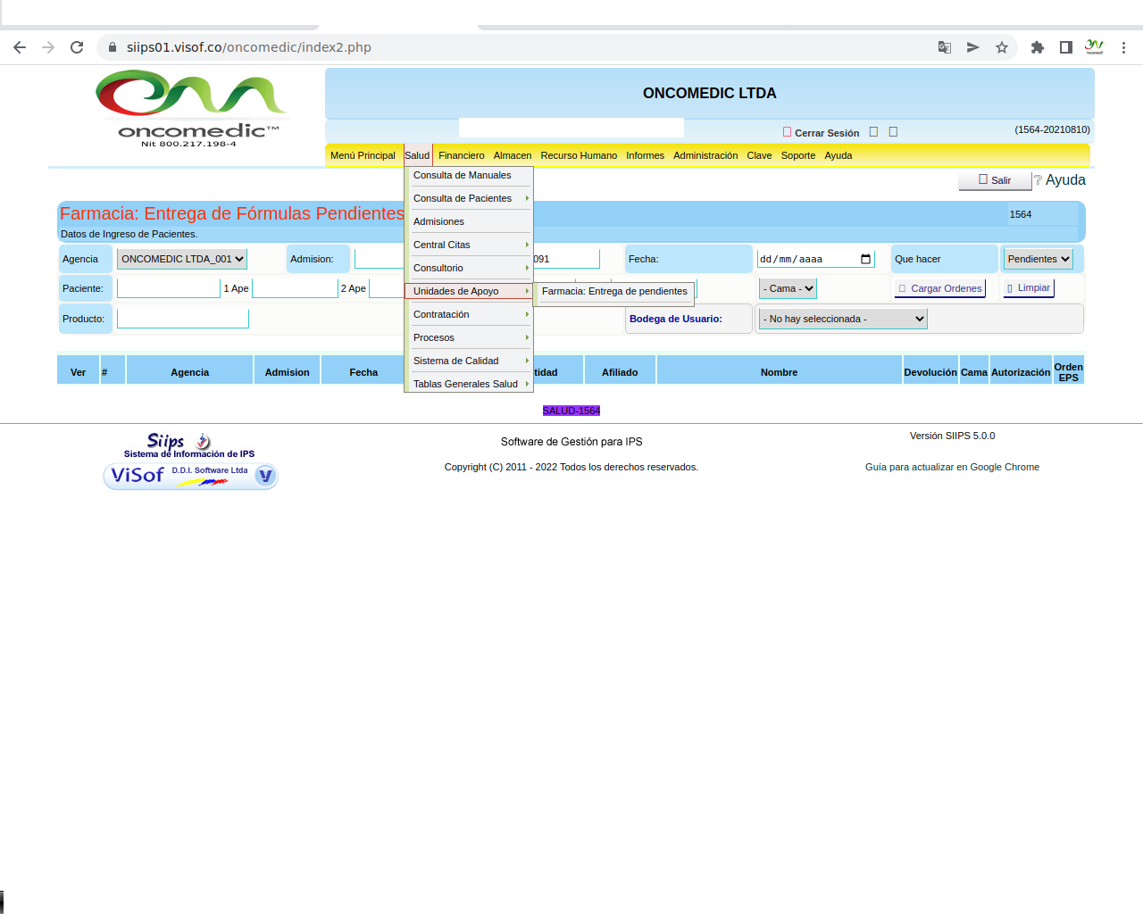Open the Cama selection dropdown
Viewport: 1143px width, 914px height.
coord(788,289)
